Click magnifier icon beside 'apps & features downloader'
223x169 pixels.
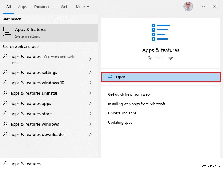(5, 134)
